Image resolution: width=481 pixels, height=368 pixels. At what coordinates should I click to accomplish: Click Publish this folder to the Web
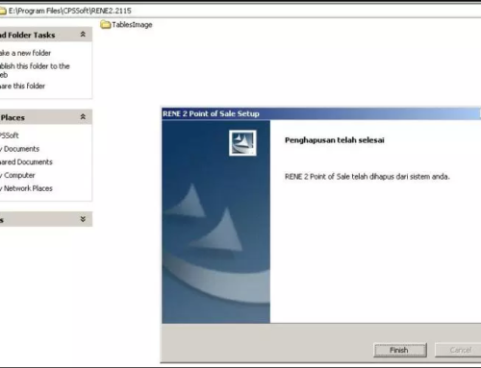pos(35,70)
